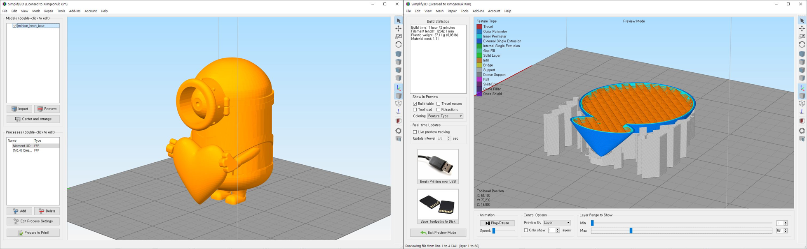Choose the move/translate tool in left window toolbar
Image resolution: width=807 pixels, height=249 pixels.
point(398,28)
